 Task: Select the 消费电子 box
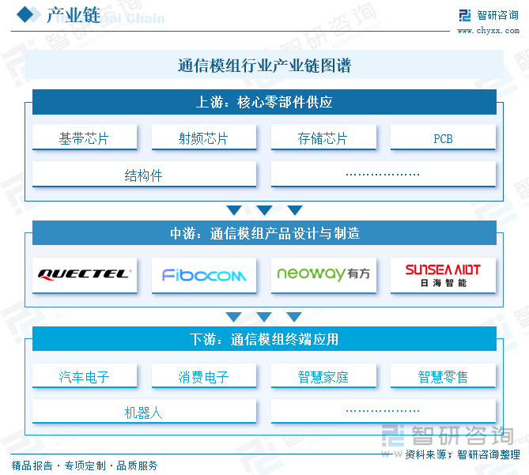(x=204, y=375)
